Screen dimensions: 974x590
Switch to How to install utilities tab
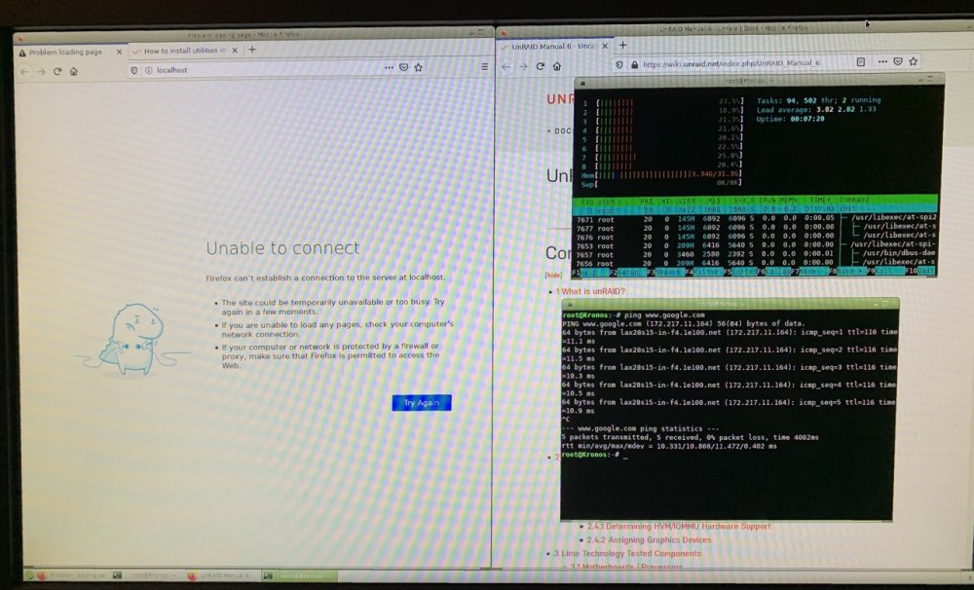pyautogui.click(x=185, y=51)
